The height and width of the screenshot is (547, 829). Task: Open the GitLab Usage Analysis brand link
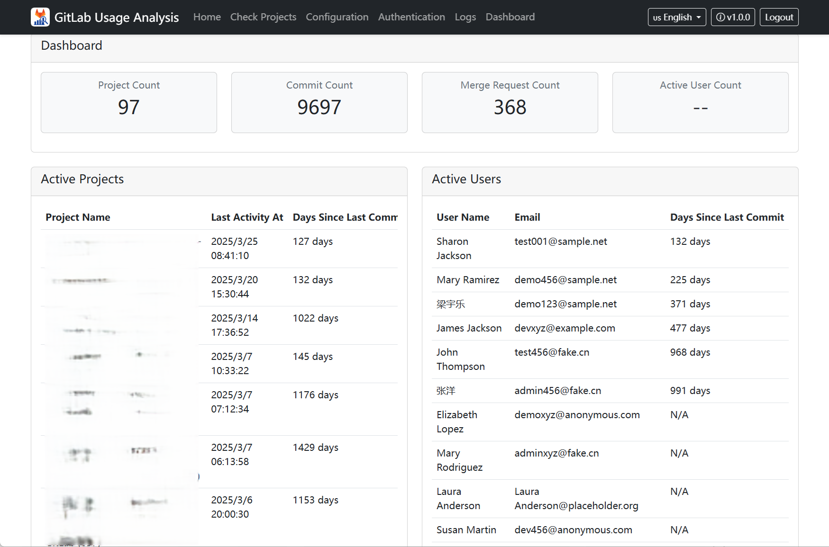pyautogui.click(x=105, y=17)
